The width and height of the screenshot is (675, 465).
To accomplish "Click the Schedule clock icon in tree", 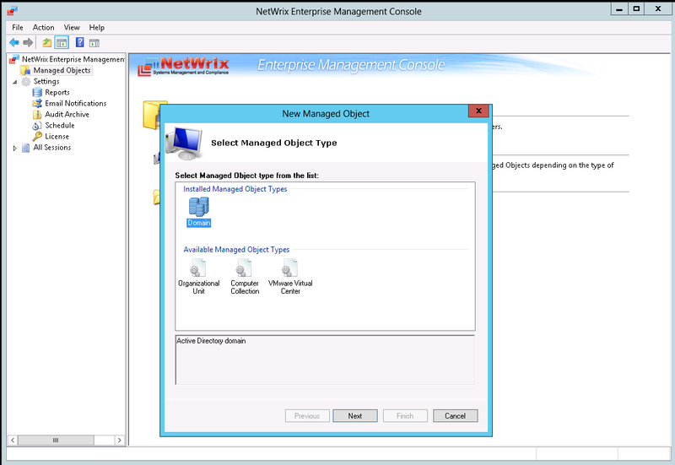I will [x=37, y=125].
